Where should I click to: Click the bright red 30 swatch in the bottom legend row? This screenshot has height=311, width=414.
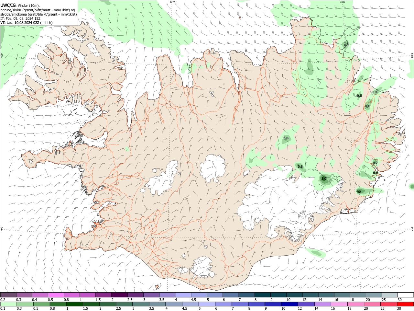pyautogui.click(x=405, y=304)
